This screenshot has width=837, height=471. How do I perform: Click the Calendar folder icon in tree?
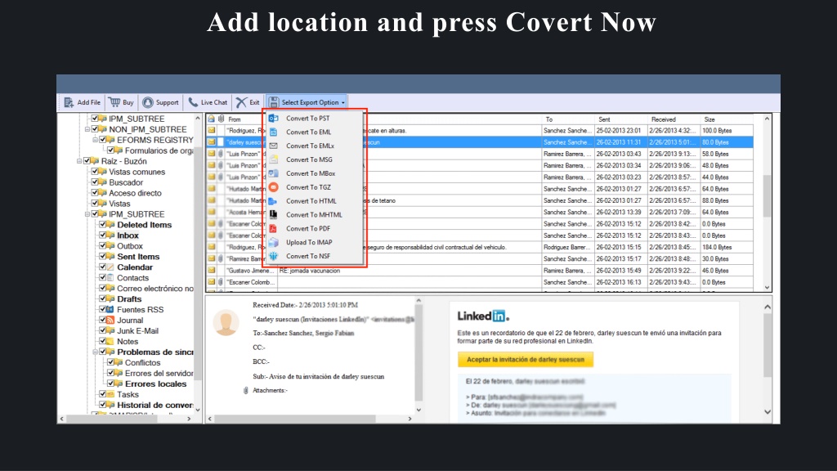(110, 267)
